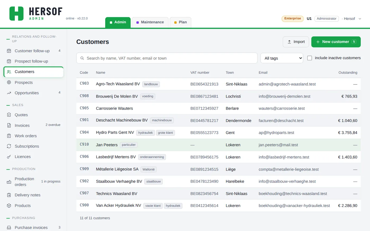The width and height of the screenshot is (370, 231).
Task: Click the Purchase invoices inbox icon
Action: click(9, 228)
